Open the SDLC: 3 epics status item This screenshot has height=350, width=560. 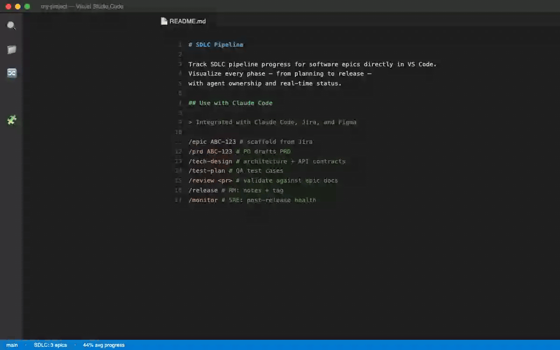click(x=49, y=345)
